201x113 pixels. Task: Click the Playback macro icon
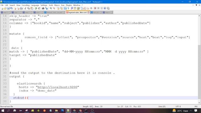point(102,8)
